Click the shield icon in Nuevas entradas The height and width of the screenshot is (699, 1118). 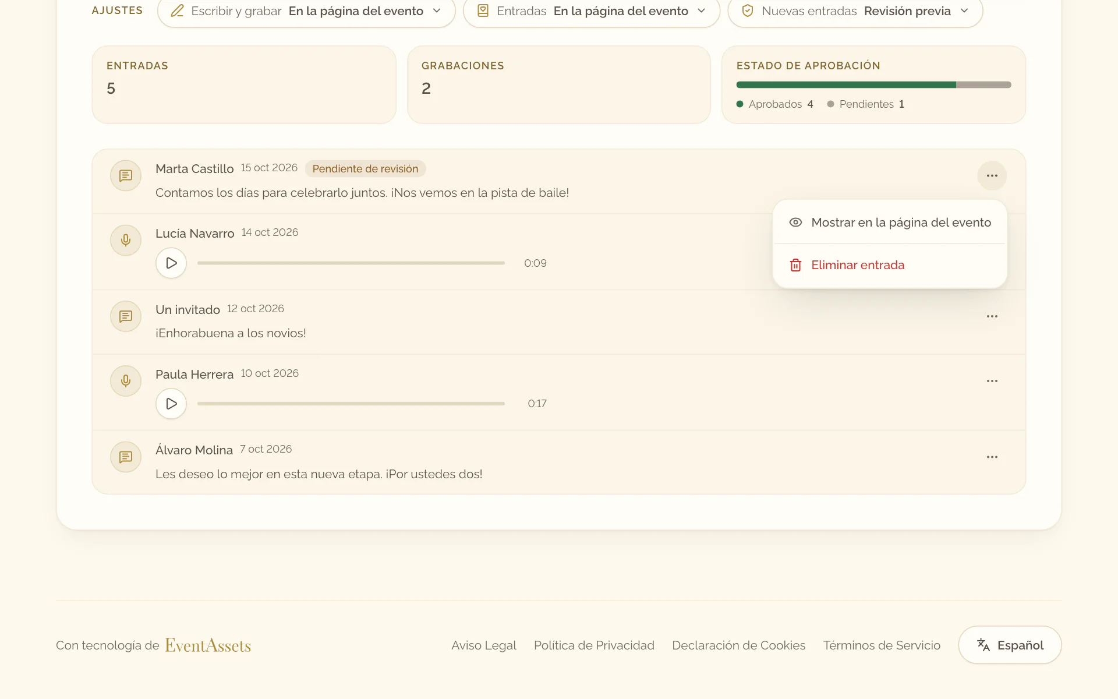[748, 10]
